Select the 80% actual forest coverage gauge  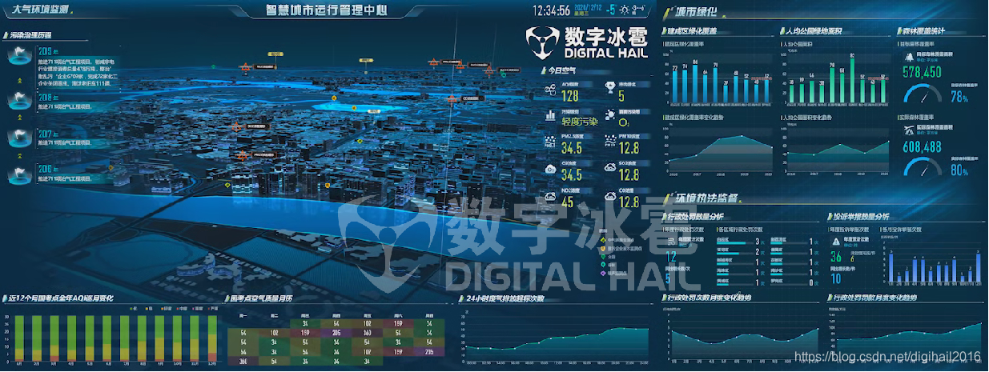coord(923,166)
